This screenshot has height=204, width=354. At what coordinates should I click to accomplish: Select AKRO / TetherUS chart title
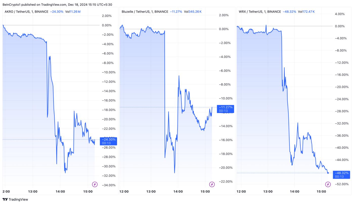[x=26, y=12]
